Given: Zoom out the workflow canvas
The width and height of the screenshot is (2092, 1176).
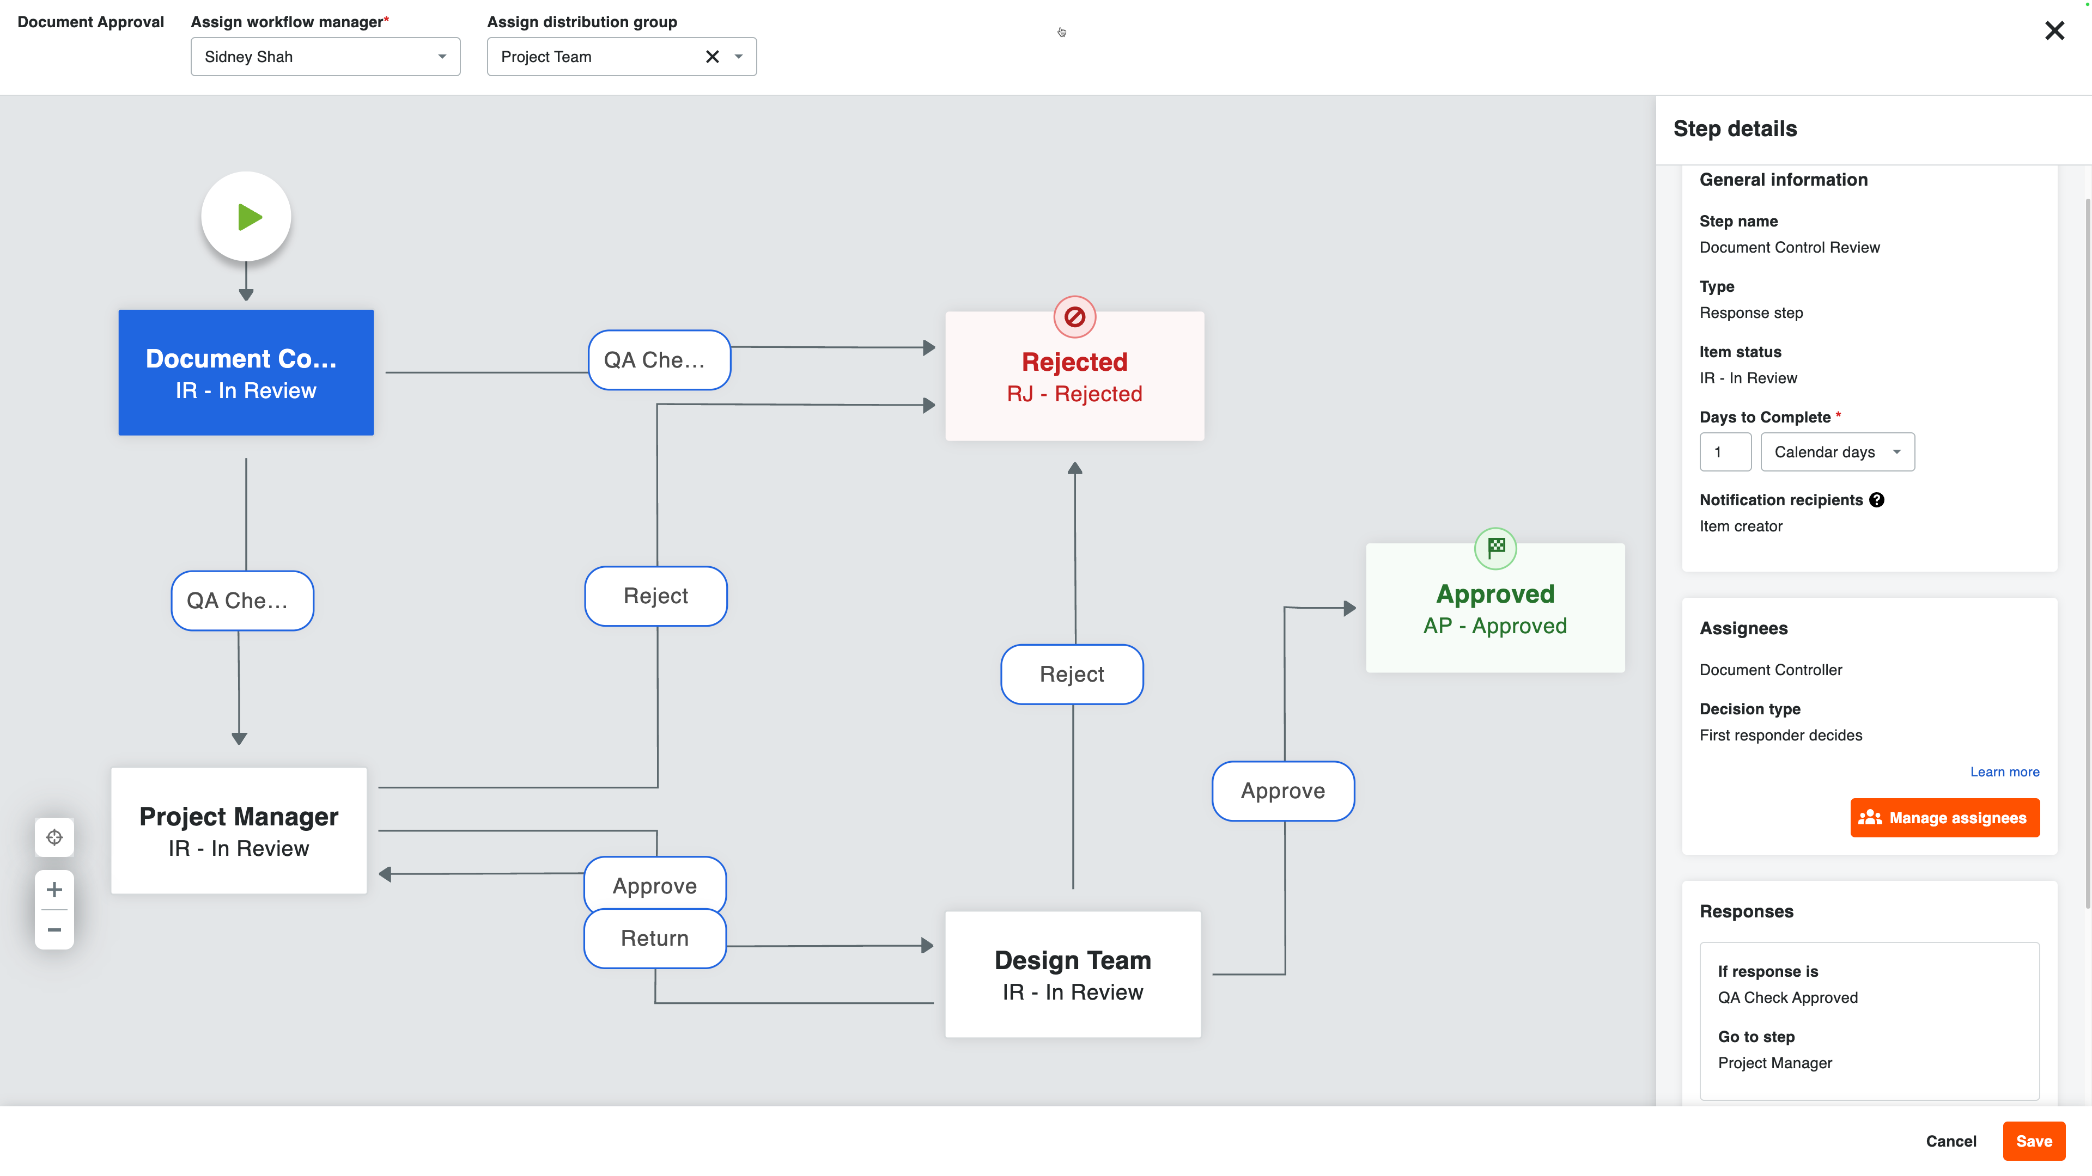Looking at the screenshot, I should pyautogui.click(x=54, y=929).
